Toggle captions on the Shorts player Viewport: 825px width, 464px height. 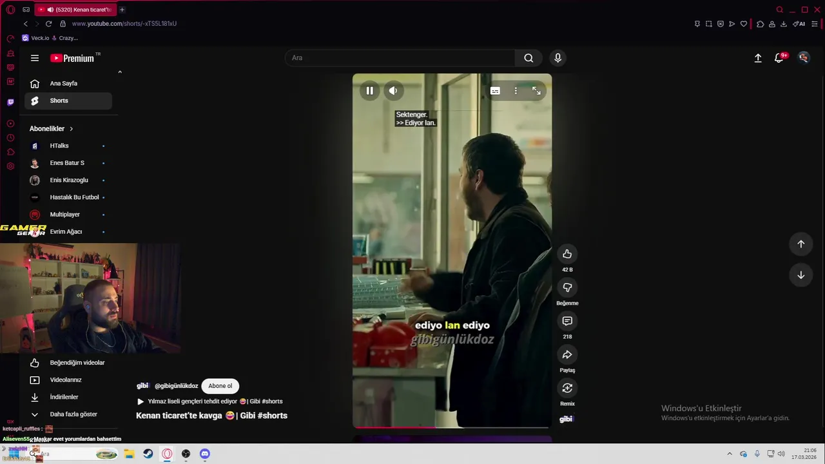(495, 91)
